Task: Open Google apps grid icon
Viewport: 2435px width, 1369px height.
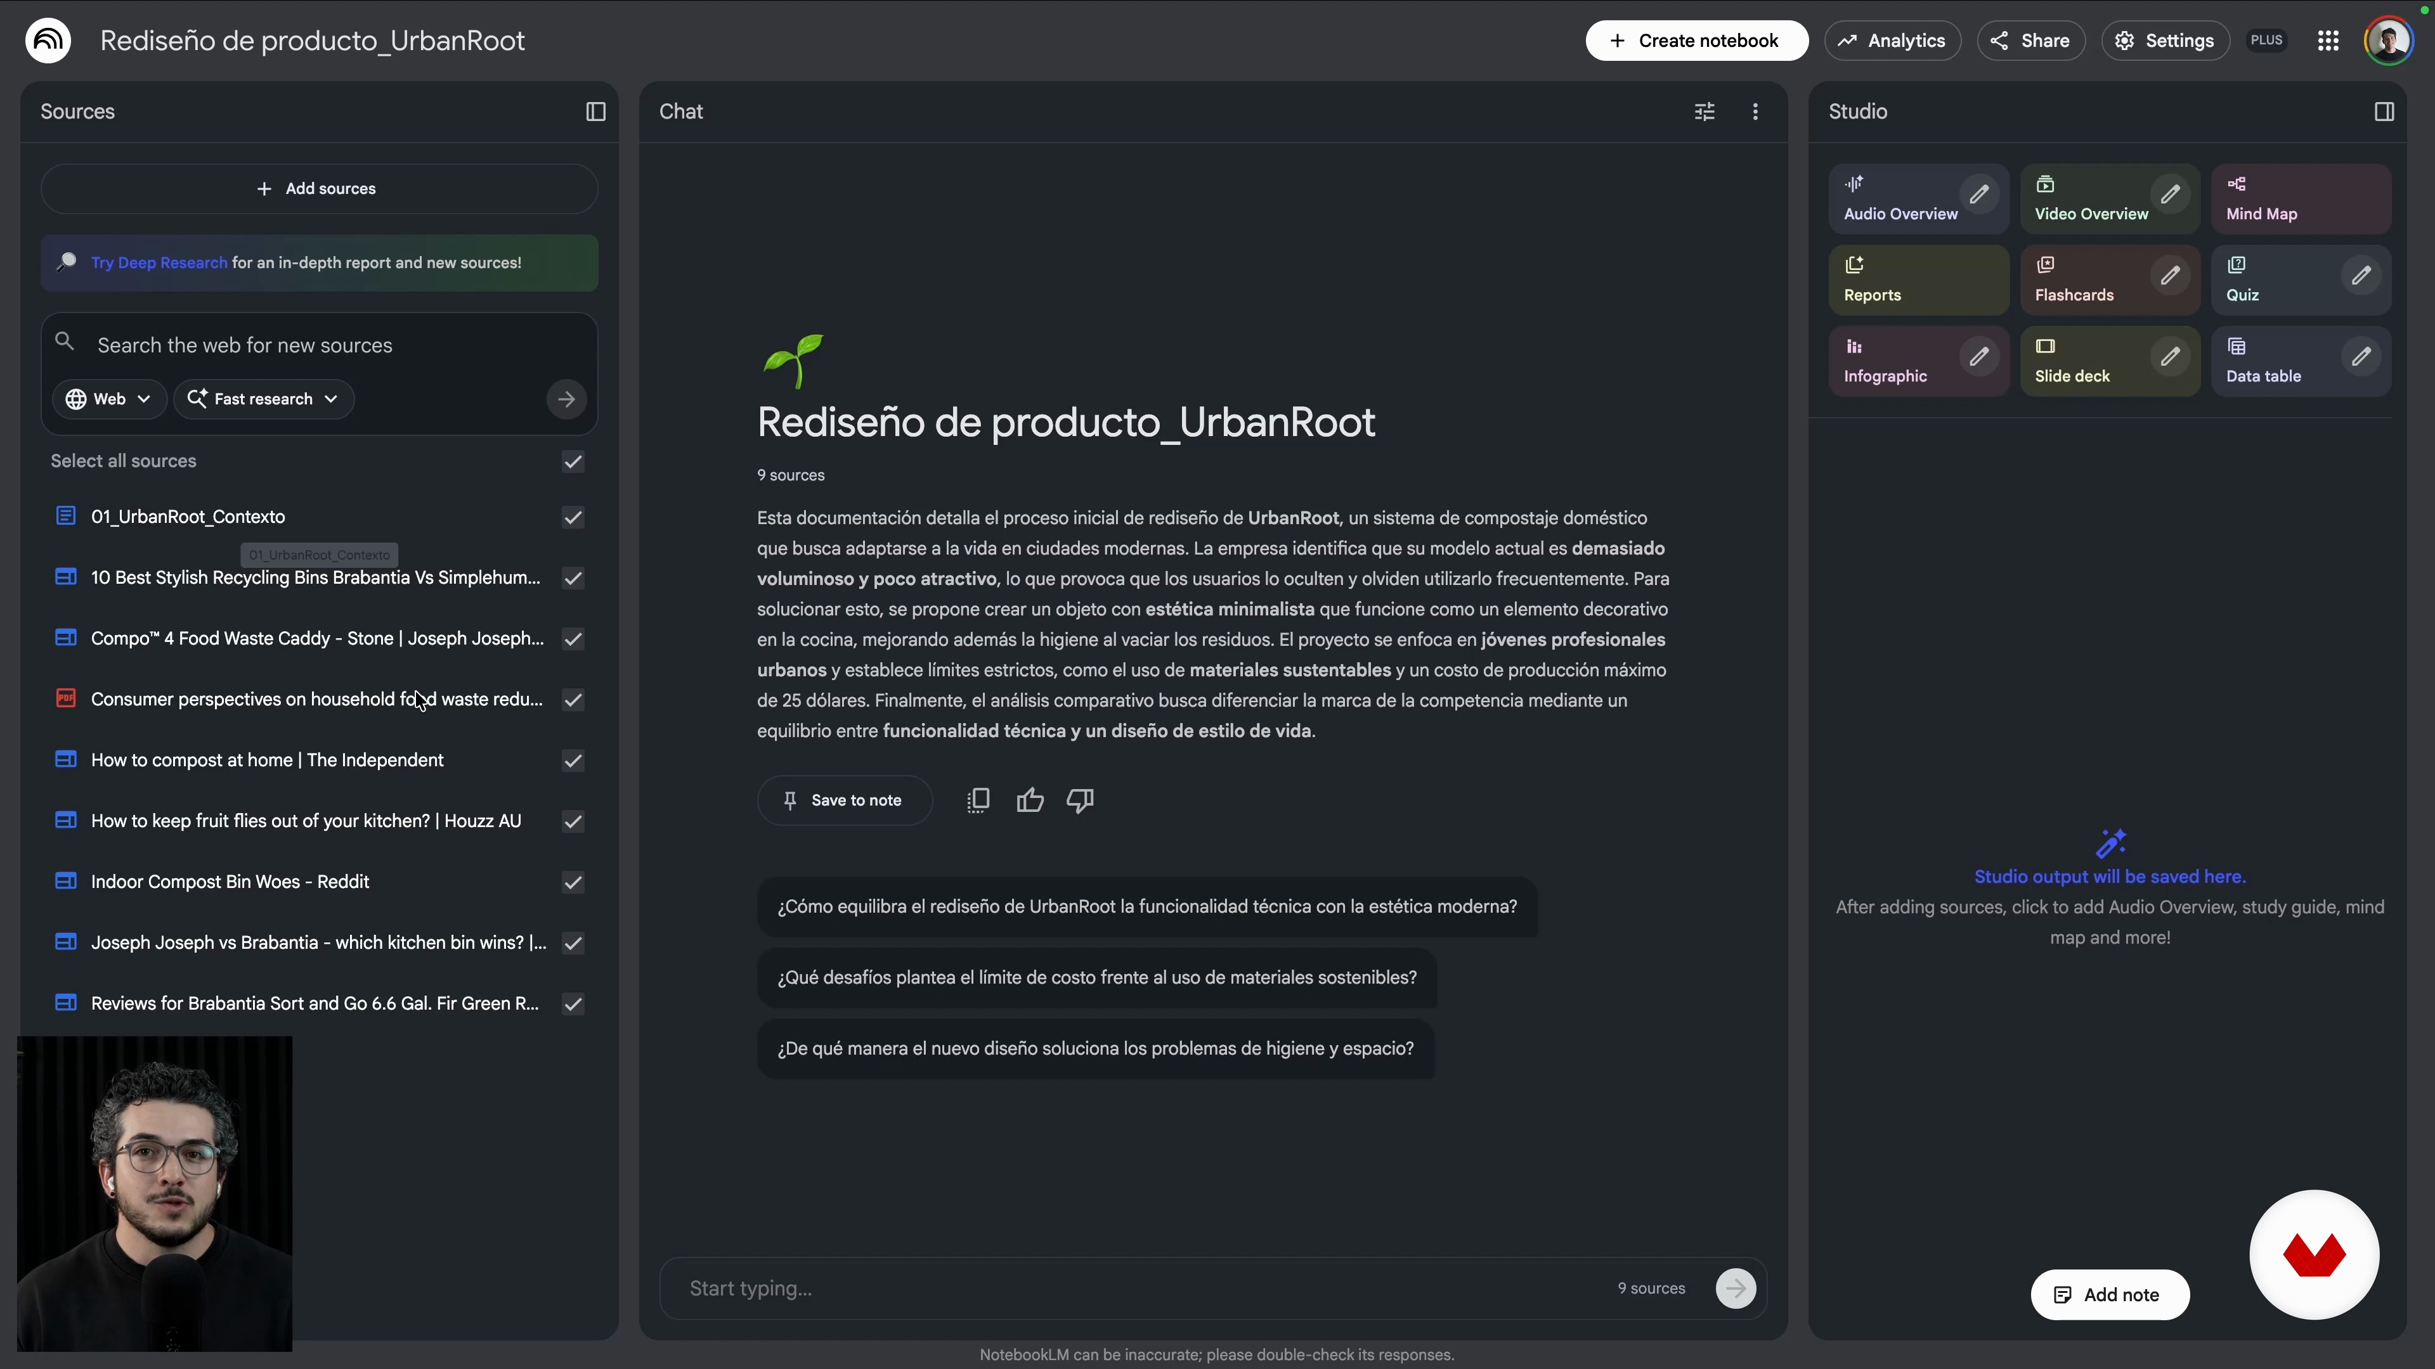Action: (2328, 41)
